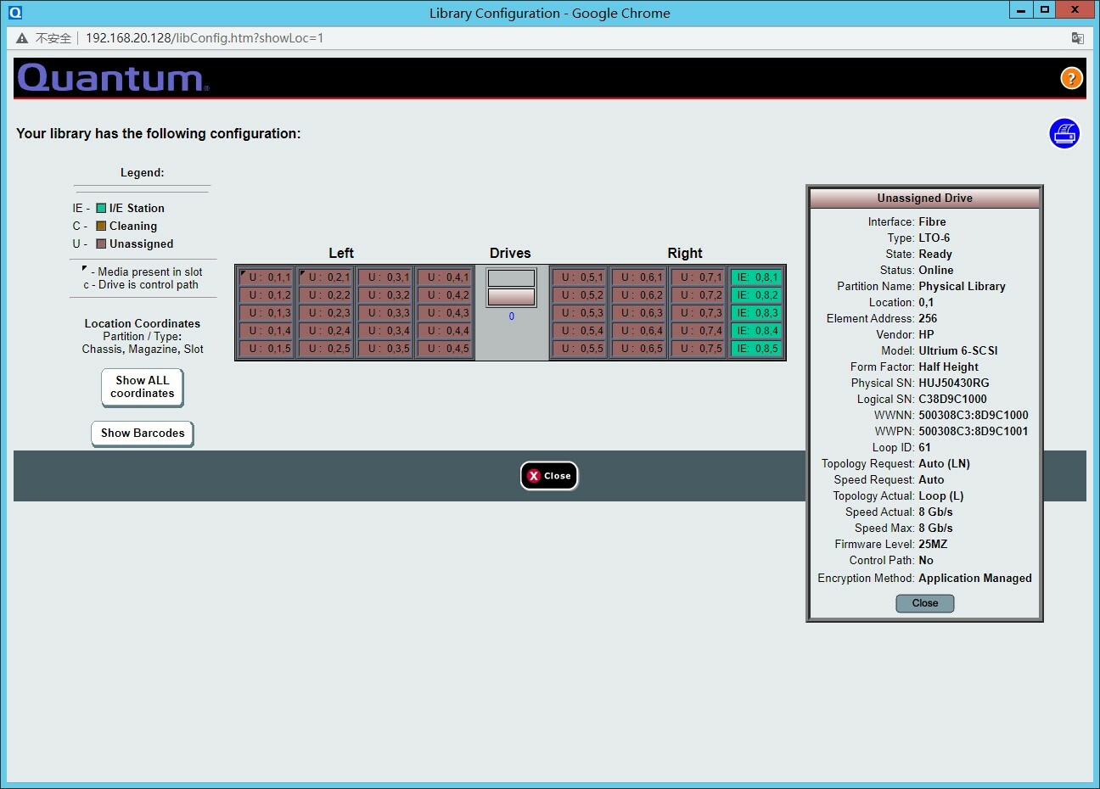This screenshot has width=1100, height=789.
Task: Click the Unassigned legend swatch
Action: click(x=101, y=243)
